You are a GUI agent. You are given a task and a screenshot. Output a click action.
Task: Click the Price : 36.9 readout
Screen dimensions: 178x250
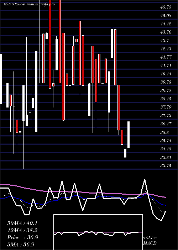point(22,237)
